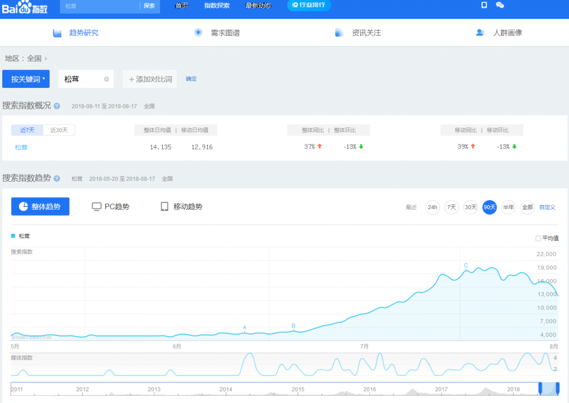This screenshot has width=569, height=403.
Task: Click the tablet icon for 移动趋势
Action: [164, 207]
